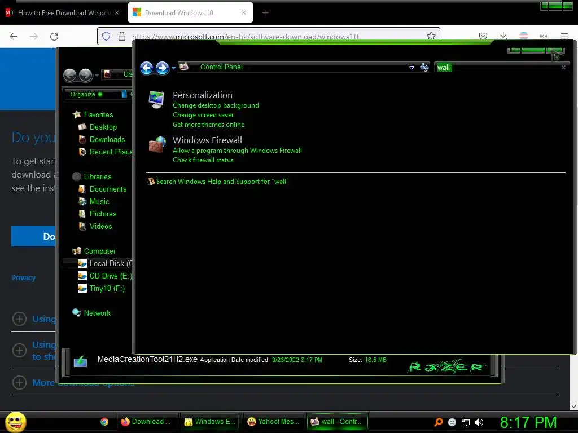Select Tiny10 (F:) drive in sidebar

tap(107, 288)
